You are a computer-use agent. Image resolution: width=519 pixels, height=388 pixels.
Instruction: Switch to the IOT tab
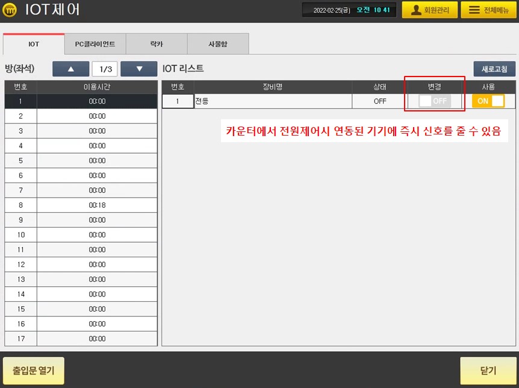click(34, 44)
